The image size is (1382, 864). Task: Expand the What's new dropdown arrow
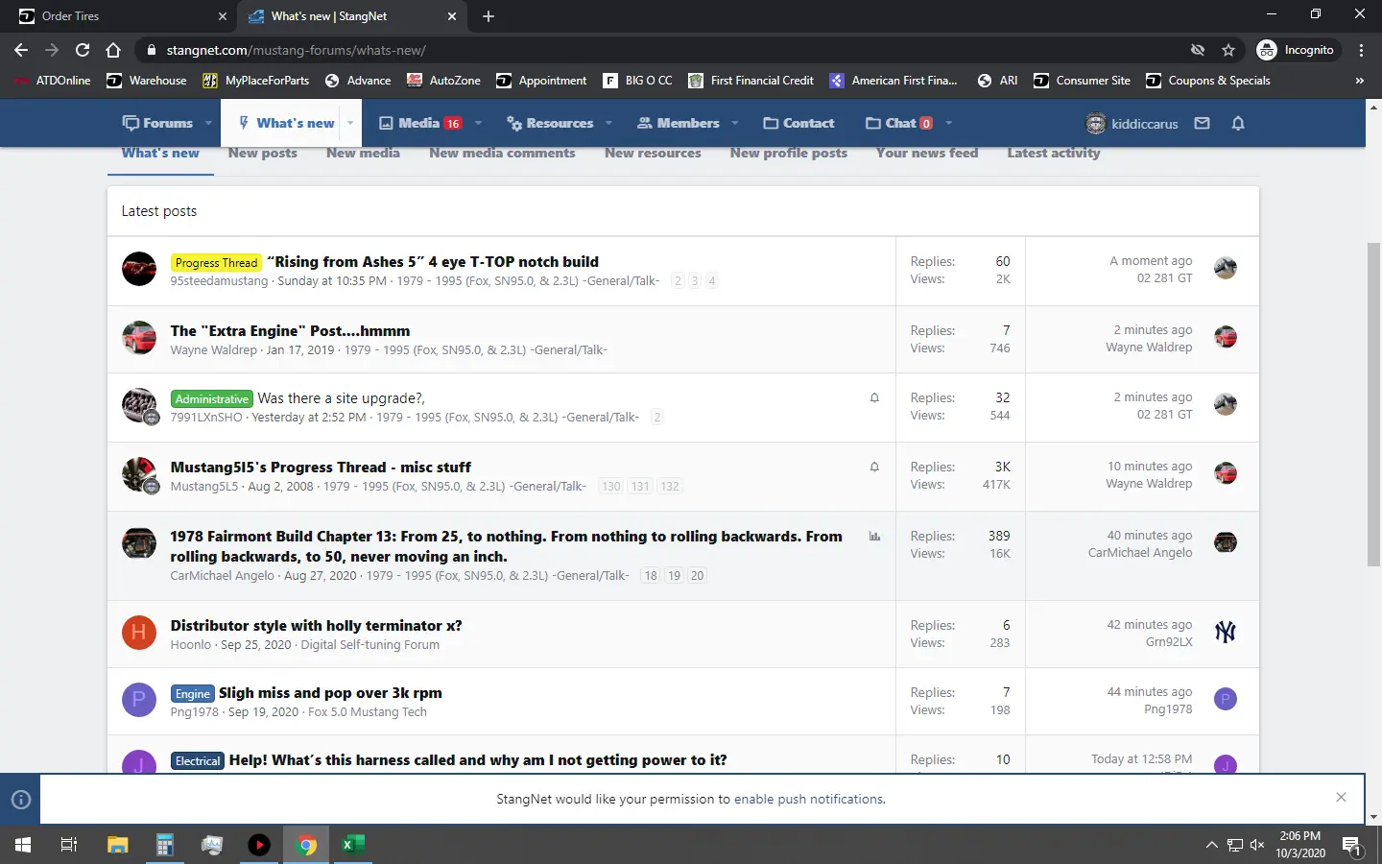coord(350,123)
